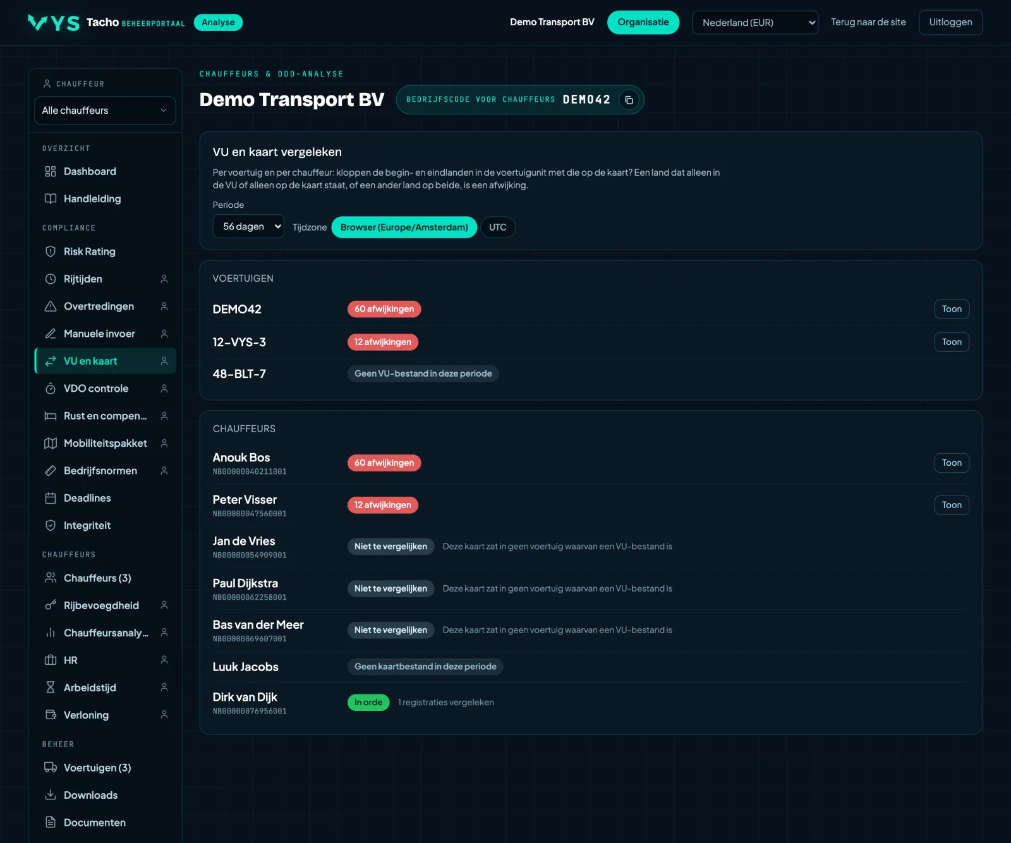This screenshot has width=1011, height=843.
Task: Click the VU en kaart swap-arrows icon
Action: pyautogui.click(x=51, y=361)
